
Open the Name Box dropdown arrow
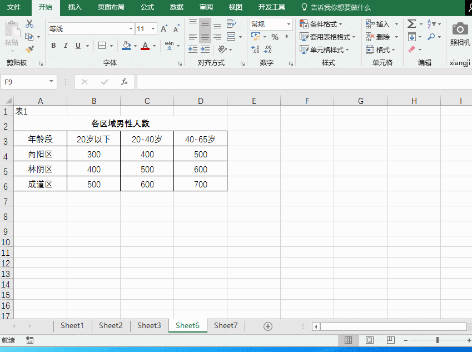click(x=52, y=82)
